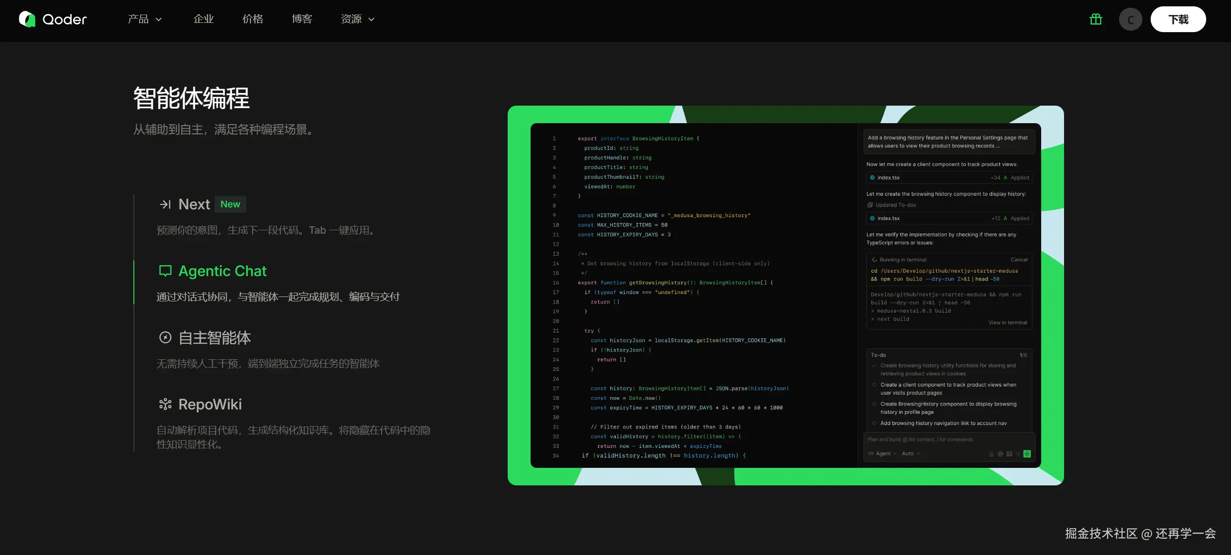Select the 自主智能体 feature heading
The height and width of the screenshot is (555, 1231).
pos(215,337)
